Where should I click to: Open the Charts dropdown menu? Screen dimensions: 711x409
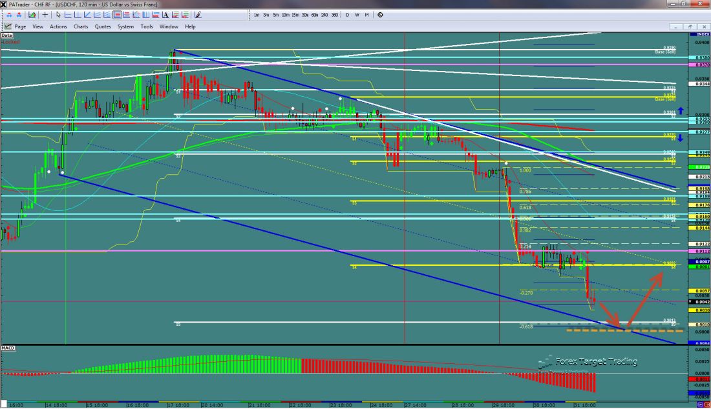pyautogui.click(x=81, y=26)
